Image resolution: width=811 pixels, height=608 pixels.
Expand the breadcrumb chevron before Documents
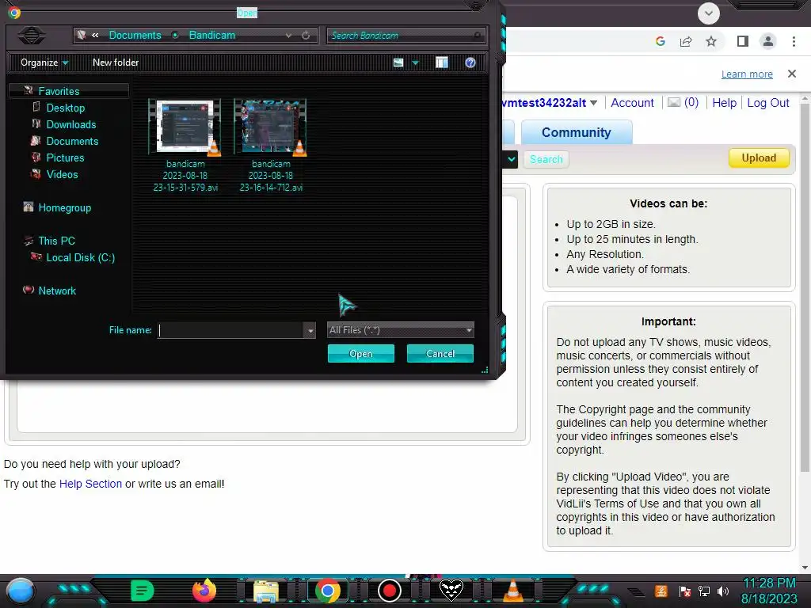pos(95,35)
